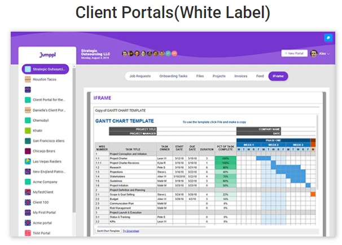Click the Chernobyl portal icon

pyautogui.click(x=28, y=120)
